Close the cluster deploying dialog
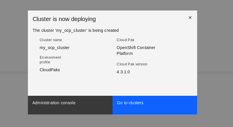233x127 pixels. click(190, 18)
